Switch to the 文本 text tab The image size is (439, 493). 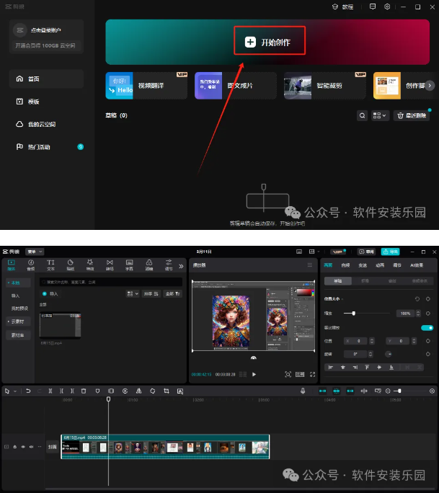click(50, 265)
